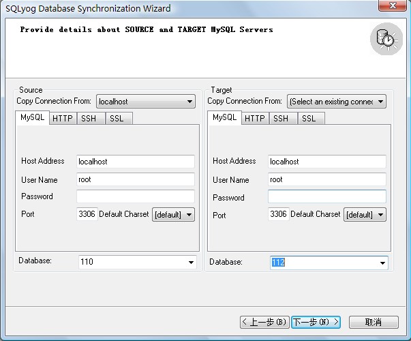Focus the Source Host Address field
This screenshot has height=341, width=411.
pyautogui.click(x=136, y=162)
